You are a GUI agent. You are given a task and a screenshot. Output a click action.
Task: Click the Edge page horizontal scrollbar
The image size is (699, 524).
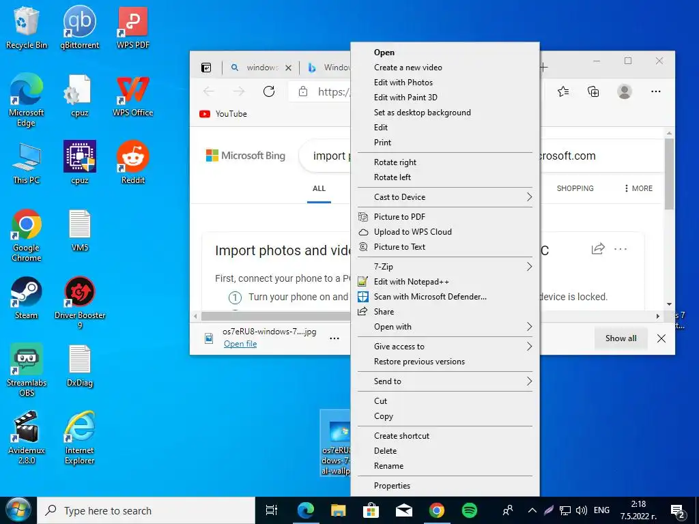click(276, 316)
